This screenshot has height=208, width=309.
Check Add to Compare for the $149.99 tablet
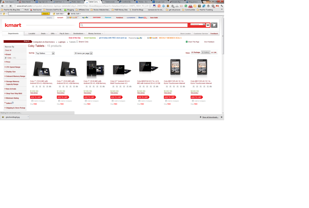pos(59,101)
